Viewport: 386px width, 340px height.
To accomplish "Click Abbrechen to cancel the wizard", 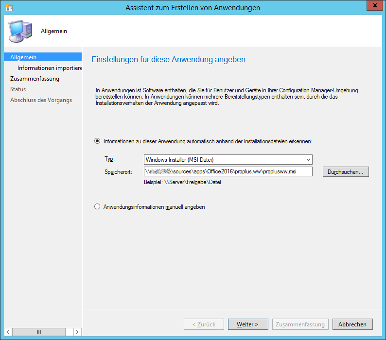I will point(352,324).
